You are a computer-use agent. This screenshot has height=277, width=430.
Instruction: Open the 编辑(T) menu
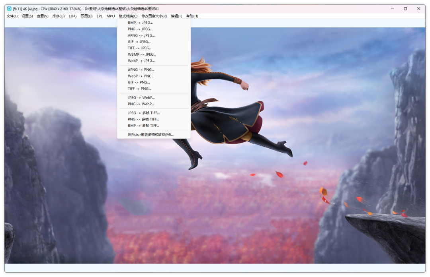(x=176, y=16)
